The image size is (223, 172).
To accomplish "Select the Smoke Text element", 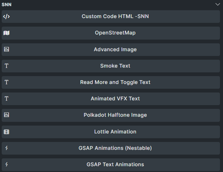I will pyautogui.click(x=111, y=66).
